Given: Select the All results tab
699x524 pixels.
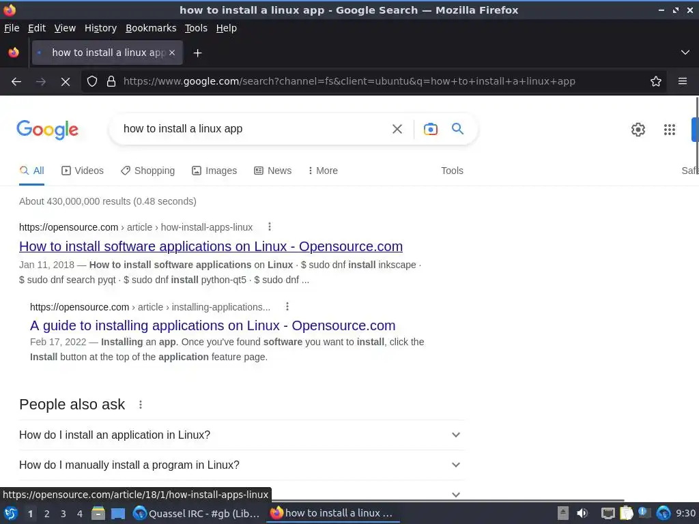Looking at the screenshot, I should tap(31, 171).
